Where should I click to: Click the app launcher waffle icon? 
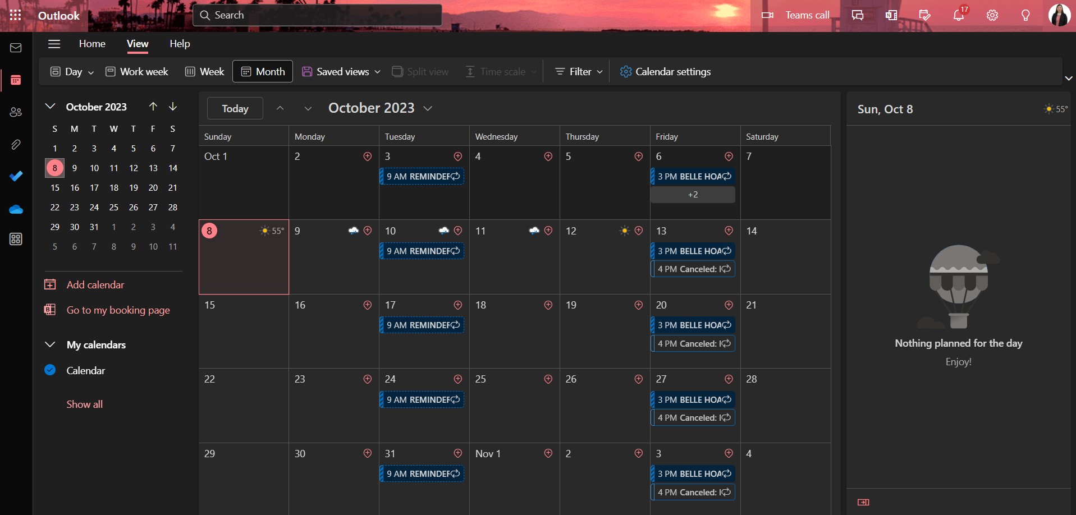click(15, 15)
